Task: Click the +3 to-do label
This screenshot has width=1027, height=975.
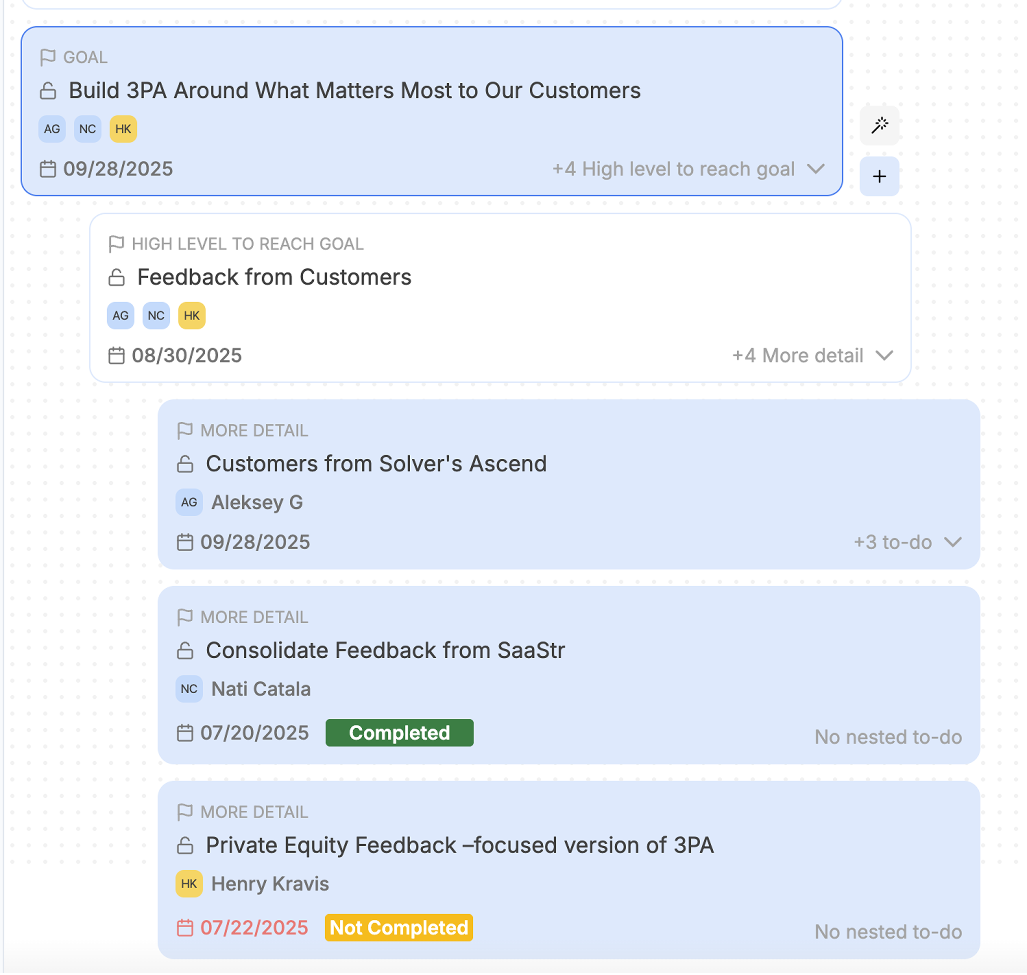Action: click(x=893, y=542)
